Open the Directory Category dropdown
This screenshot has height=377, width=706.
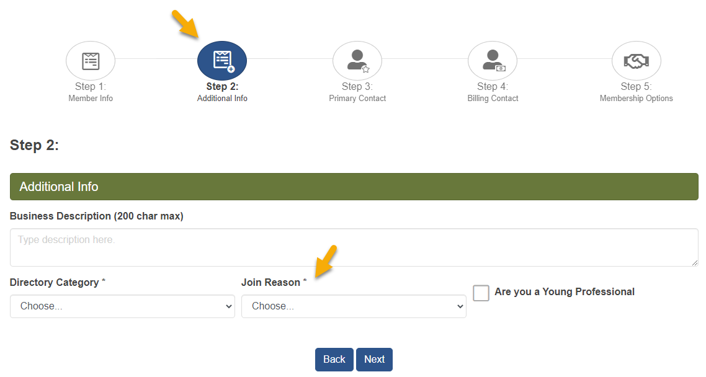[122, 306]
